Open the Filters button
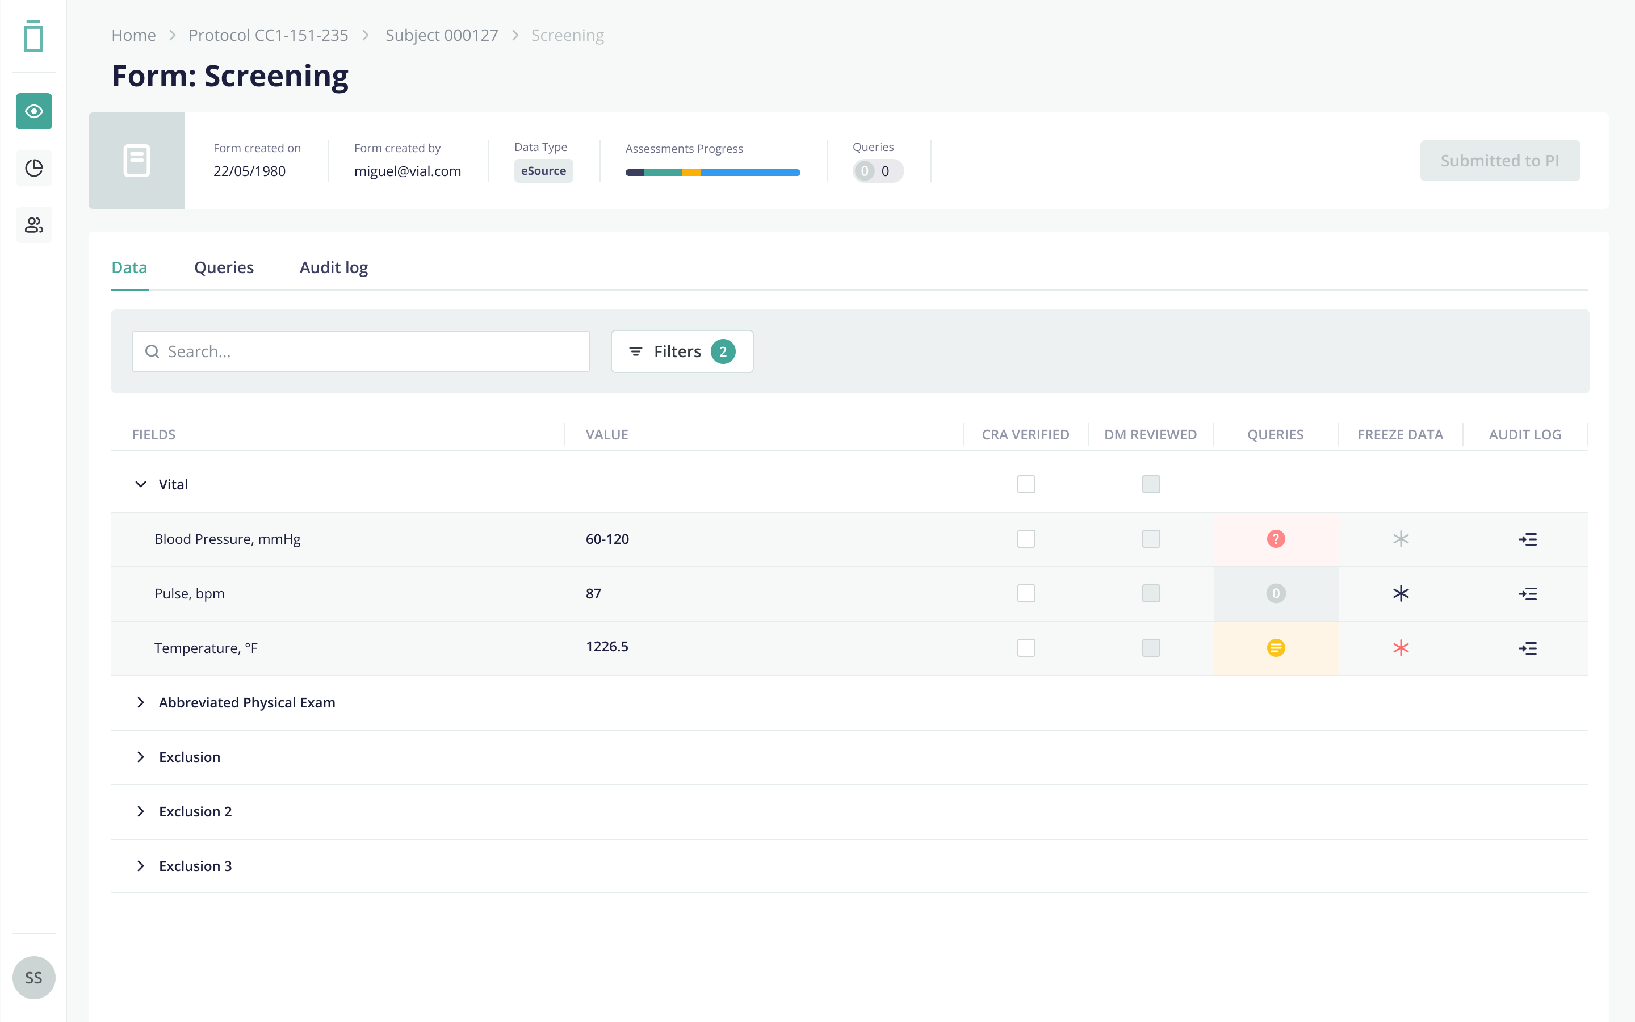 point(682,351)
